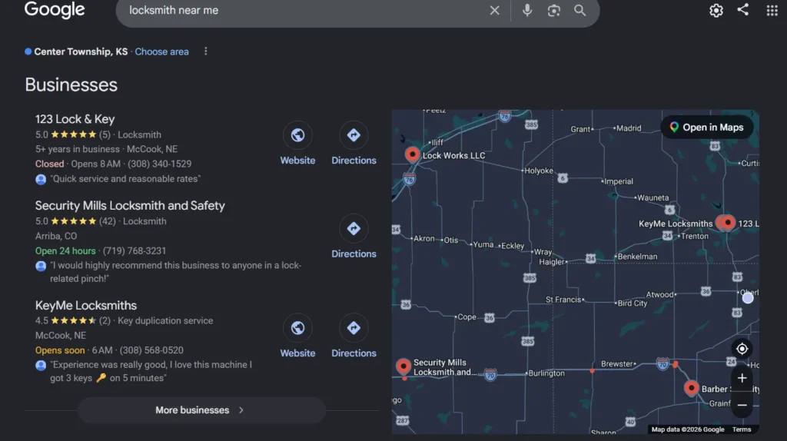Click the Burlington label on the map
This screenshot has height=441, width=787.
[546, 373]
